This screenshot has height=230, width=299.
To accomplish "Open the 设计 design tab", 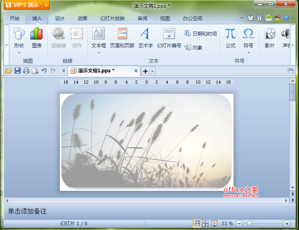I will pos(60,19).
